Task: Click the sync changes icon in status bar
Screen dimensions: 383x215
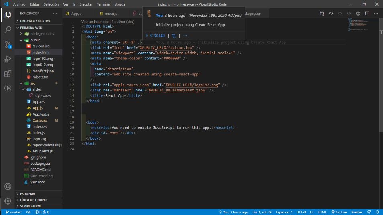Action: pos(29,212)
